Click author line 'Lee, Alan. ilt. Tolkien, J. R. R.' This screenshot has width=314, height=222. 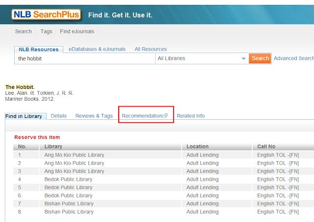tap(39, 93)
